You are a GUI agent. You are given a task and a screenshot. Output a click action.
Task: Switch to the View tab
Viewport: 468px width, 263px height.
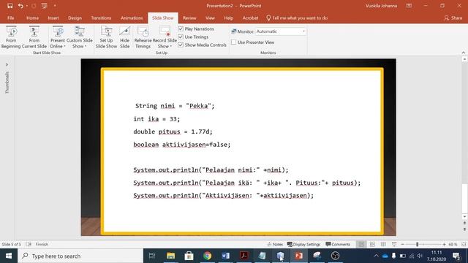click(210, 18)
